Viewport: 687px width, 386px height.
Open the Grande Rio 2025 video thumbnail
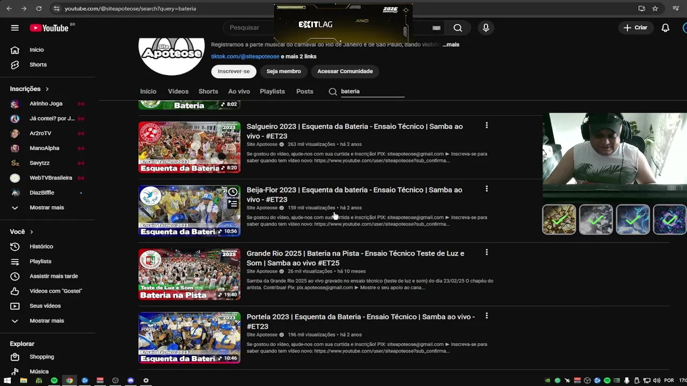(189, 274)
